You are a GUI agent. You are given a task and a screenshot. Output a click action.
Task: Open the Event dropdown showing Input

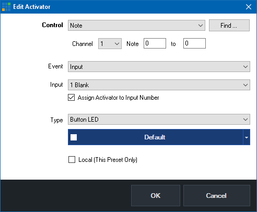(x=159, y=67)
